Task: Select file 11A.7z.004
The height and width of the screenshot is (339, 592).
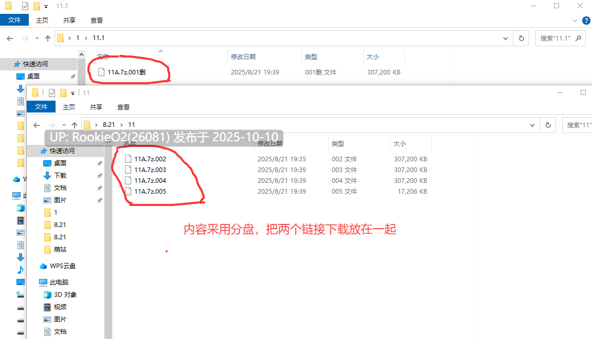Action: point(150,181)
